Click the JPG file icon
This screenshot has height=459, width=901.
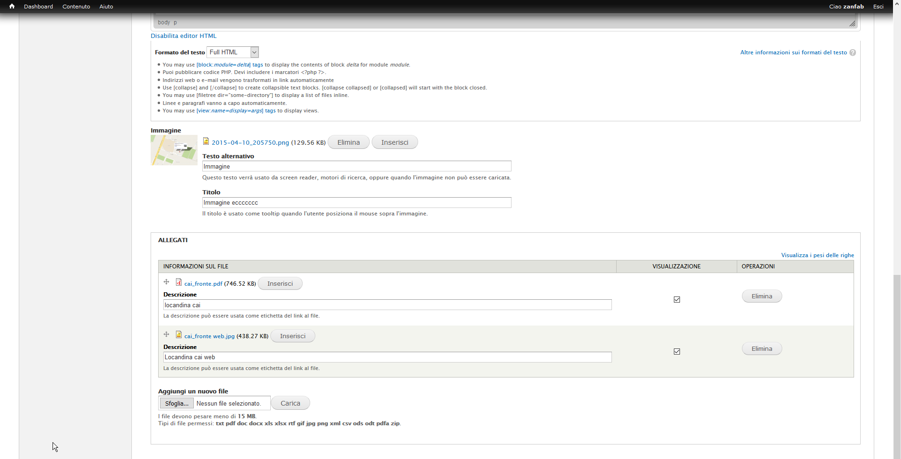click(x=179, y=334)
